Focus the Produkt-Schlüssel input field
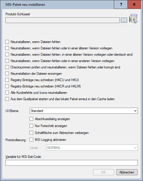The image size is (143, 181). coord(63,20)
